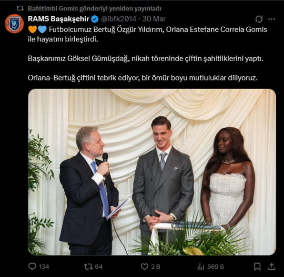Open the RAMS Başakşehir profile avatar
284x277 pixels.
pyautogui.click(x=14, y=23)
